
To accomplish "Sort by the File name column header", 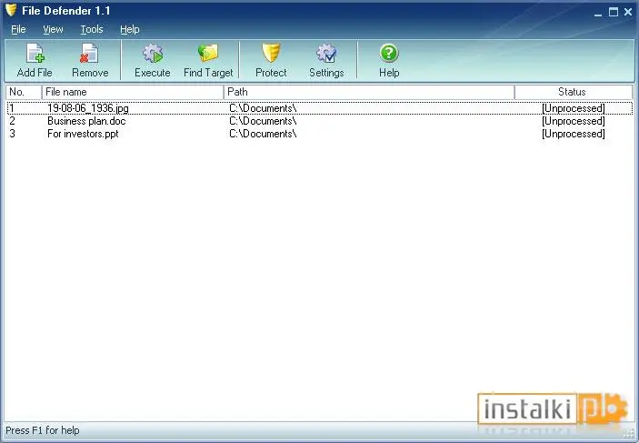I will point(133,92).
